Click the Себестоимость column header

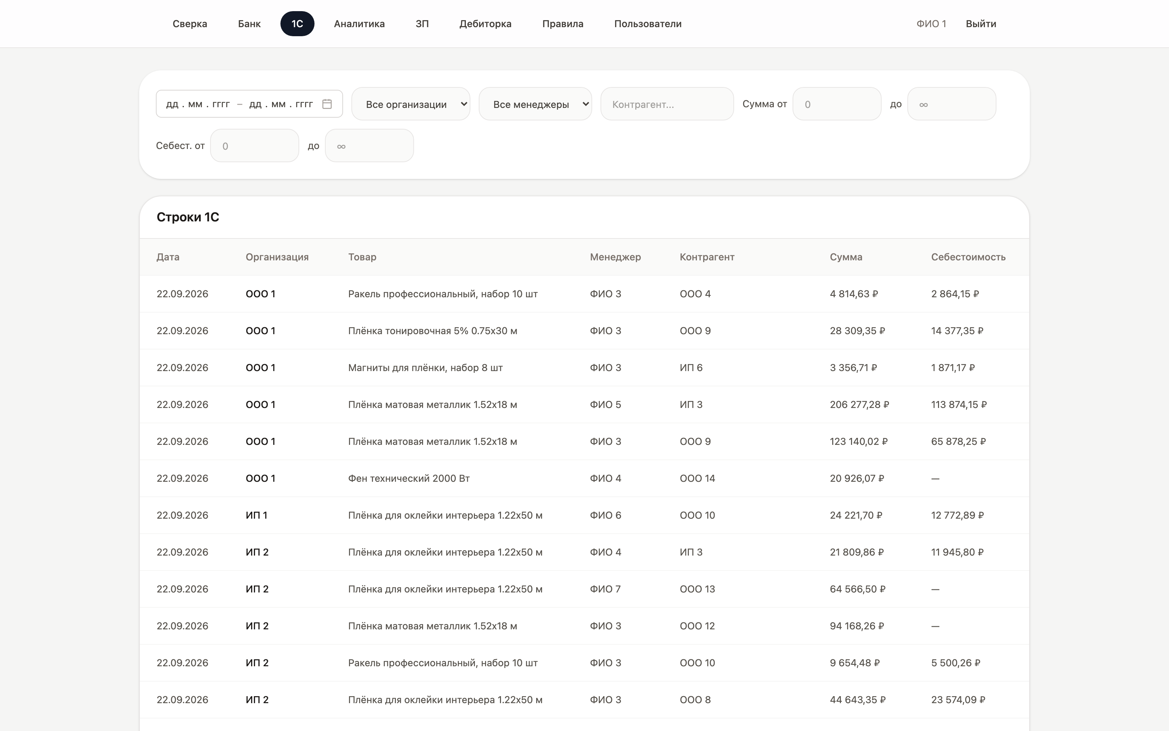click(969, 257)
